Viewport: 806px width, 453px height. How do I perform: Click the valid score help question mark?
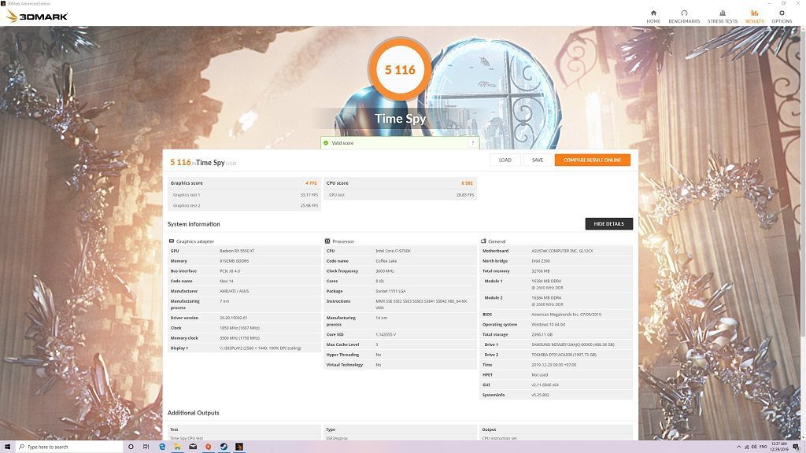(x=472, y=143)
